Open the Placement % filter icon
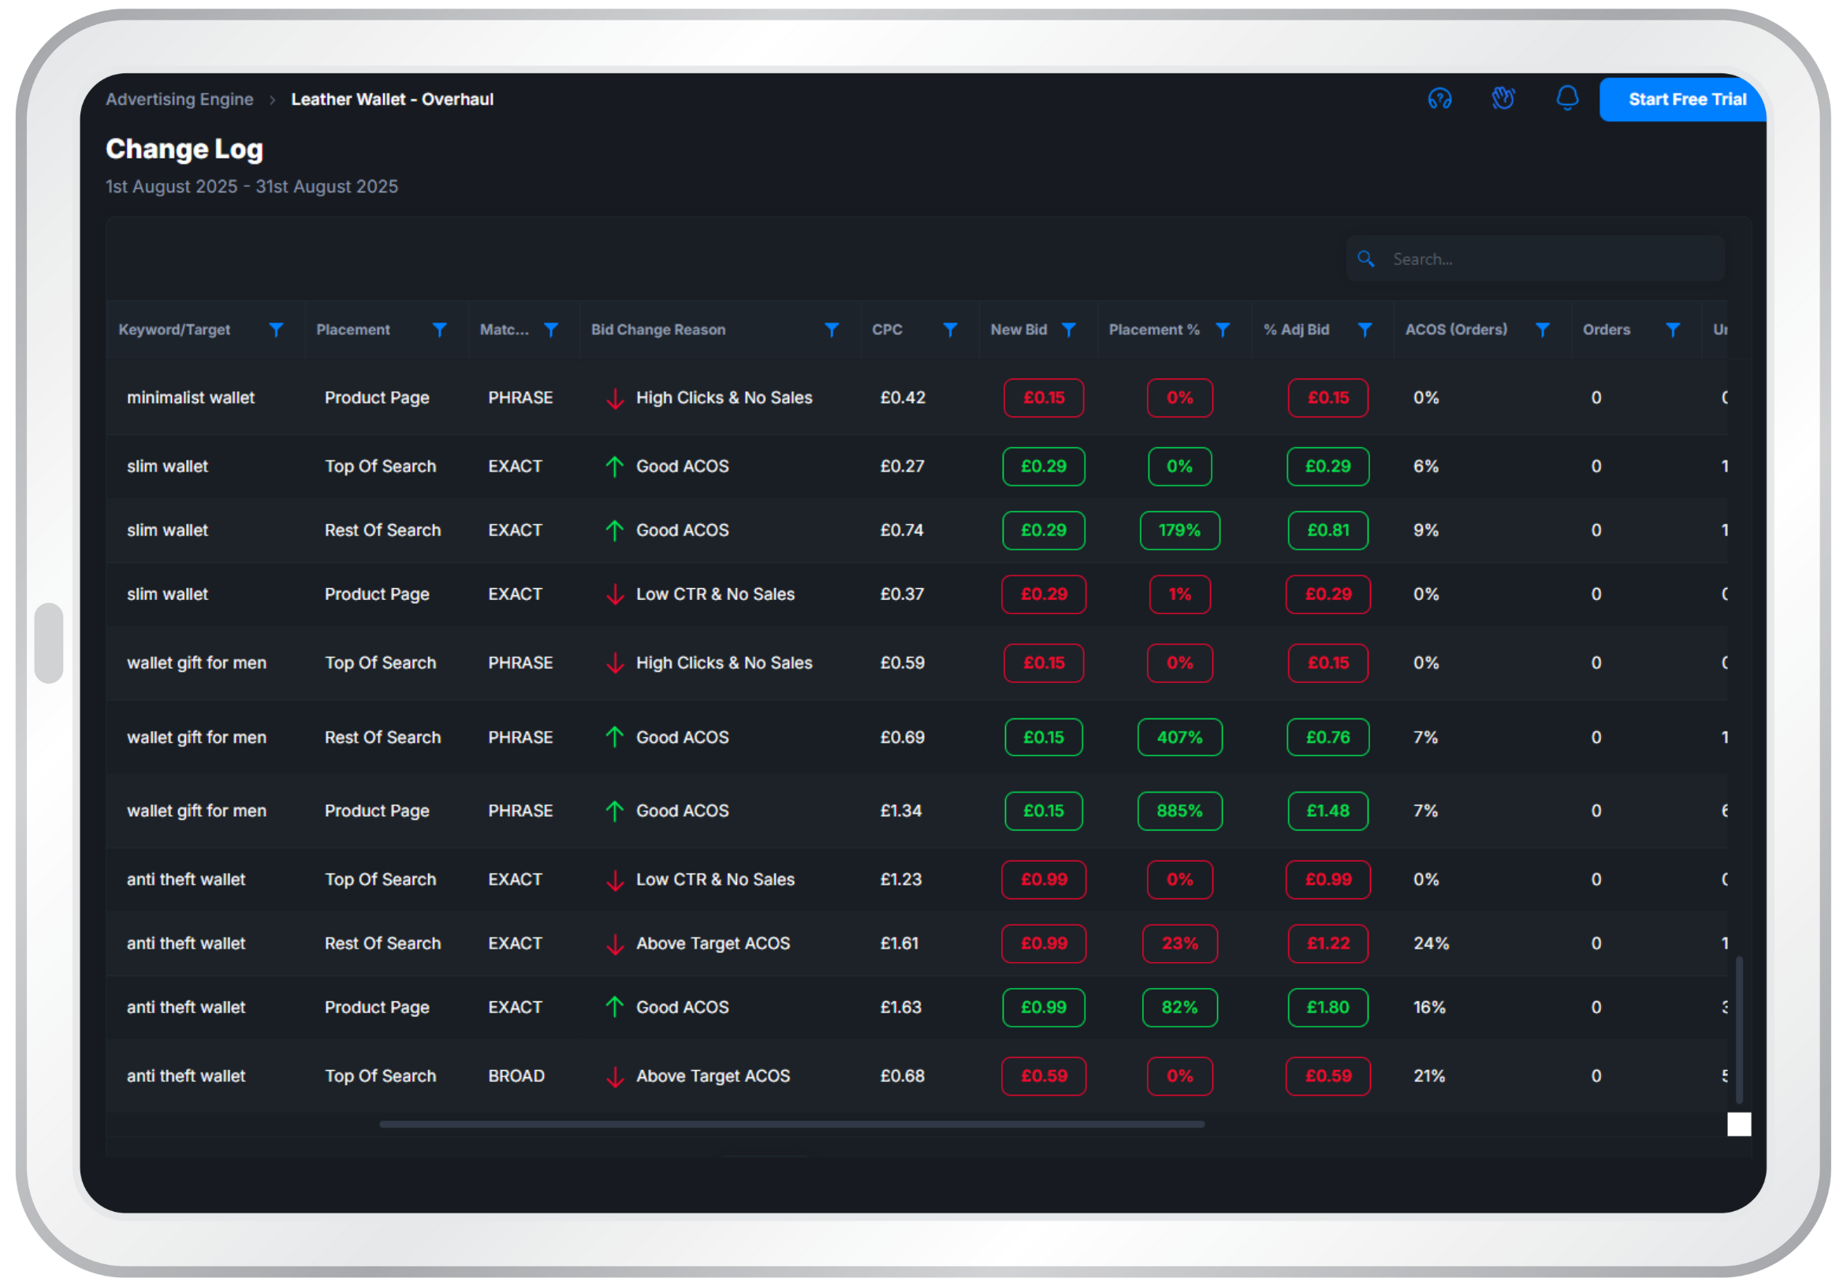The height and width of the screenshot is (1286, 1847). [1223, 330]
